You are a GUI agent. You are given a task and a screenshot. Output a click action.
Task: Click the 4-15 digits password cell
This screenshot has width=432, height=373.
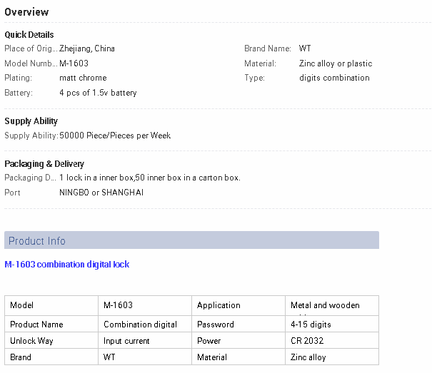coord(311,325)
